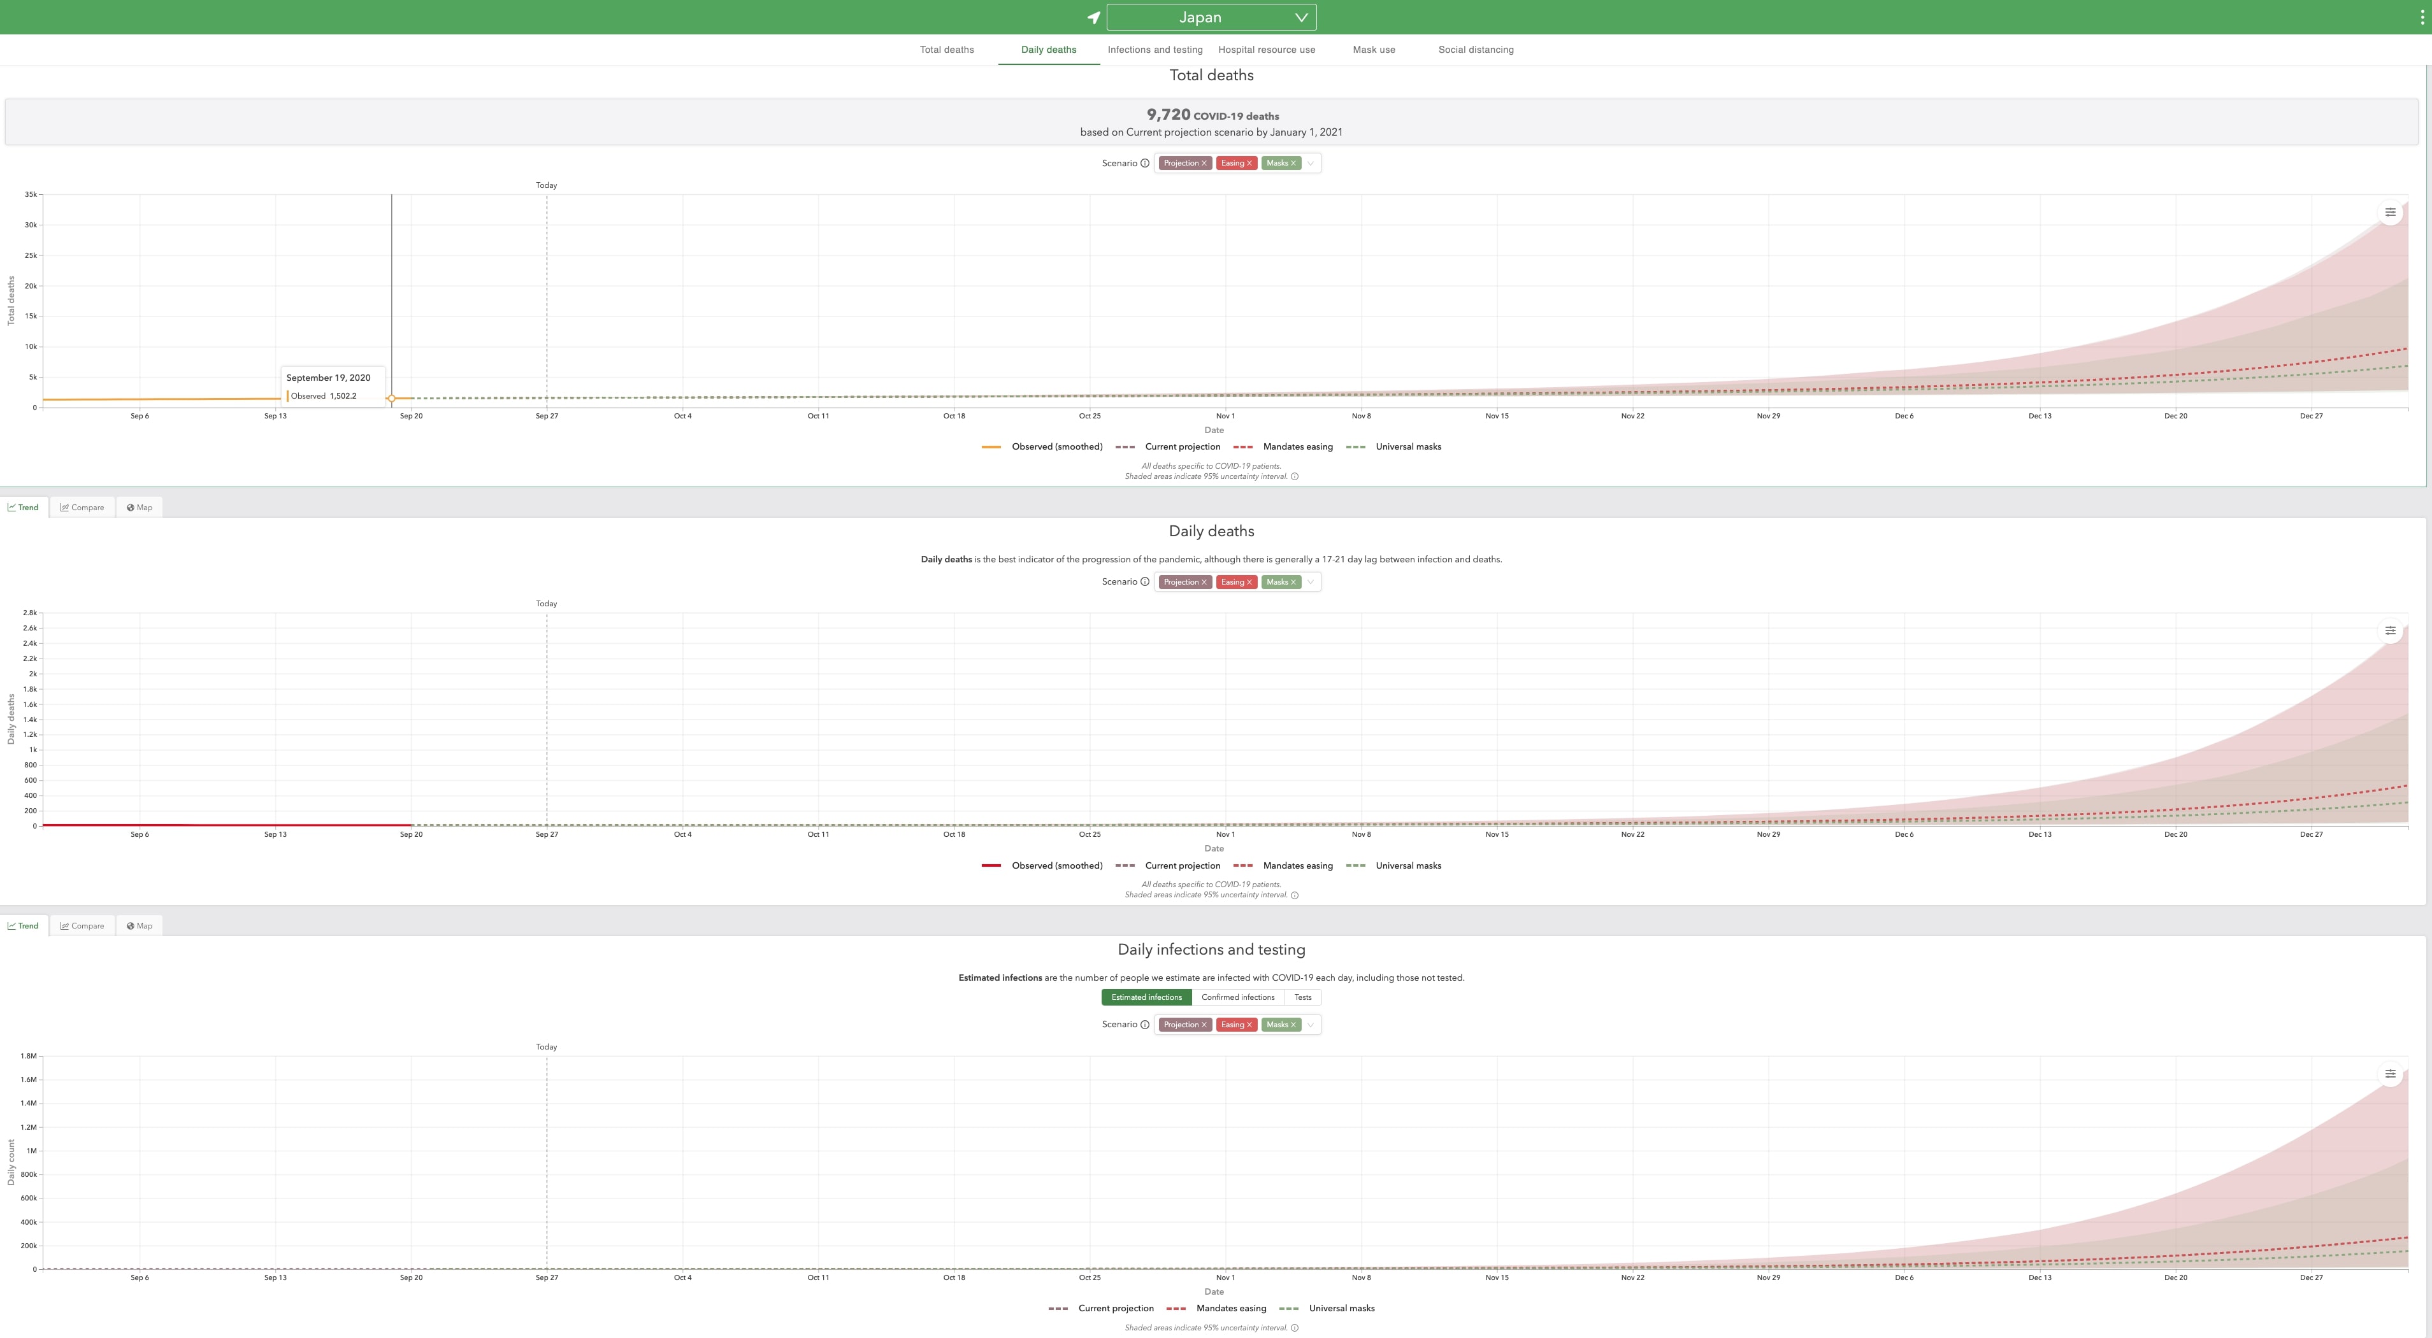Image resolution: width=2432 pixels, height=1338 pixels.
Task: Click the location arrow icon beside Japan
Action: coord(1093,17)
